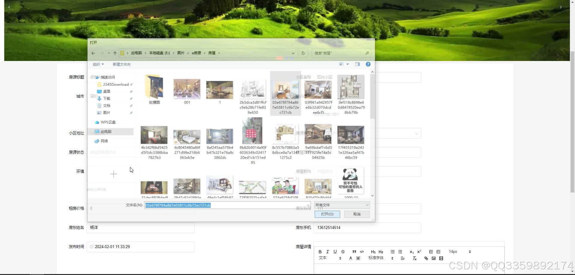Screen dimensions: 575x275
Task: Open 2345Download in the navigation pane
Action: point(116,85)
